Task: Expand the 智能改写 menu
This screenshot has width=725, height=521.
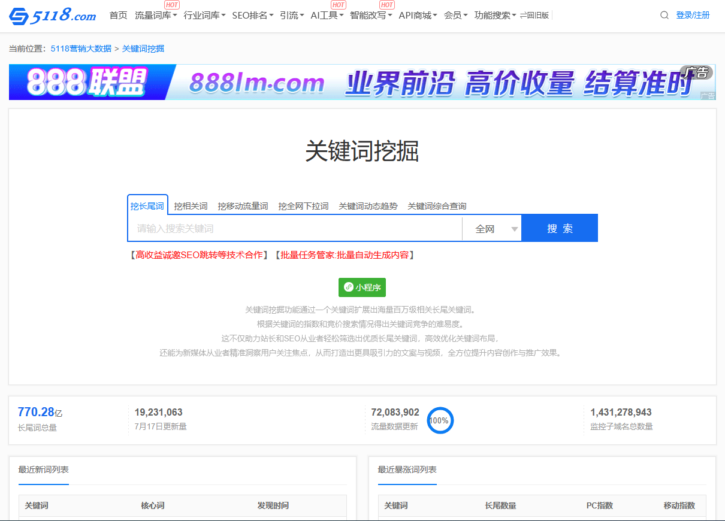Action: [371, 16]
